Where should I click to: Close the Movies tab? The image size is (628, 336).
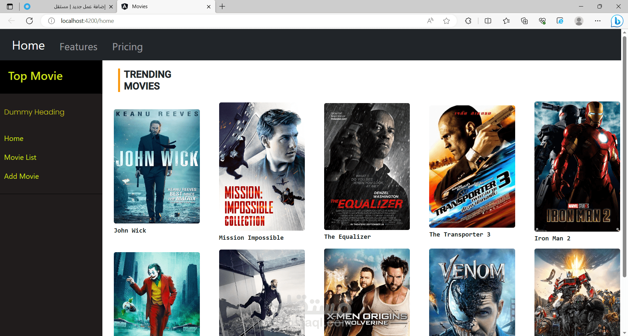tap(209, 7)
